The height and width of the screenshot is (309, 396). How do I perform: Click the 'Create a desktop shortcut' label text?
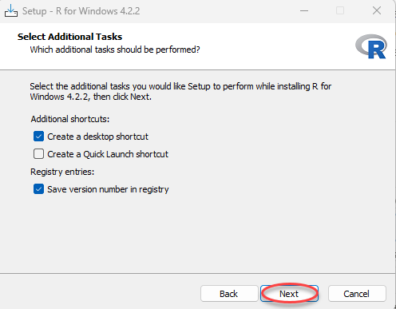pyautogui.click(x=97, y=137)
